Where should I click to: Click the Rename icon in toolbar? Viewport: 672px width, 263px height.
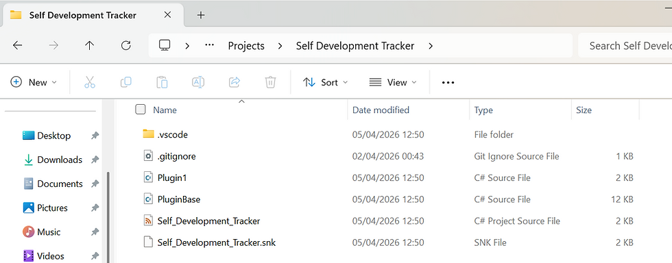coord(198,82)
